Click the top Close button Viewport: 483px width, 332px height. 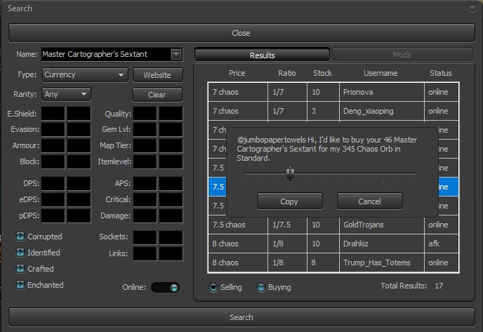point(241,33)
